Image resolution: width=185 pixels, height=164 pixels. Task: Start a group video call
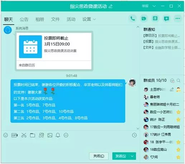(x=144, y=19)
